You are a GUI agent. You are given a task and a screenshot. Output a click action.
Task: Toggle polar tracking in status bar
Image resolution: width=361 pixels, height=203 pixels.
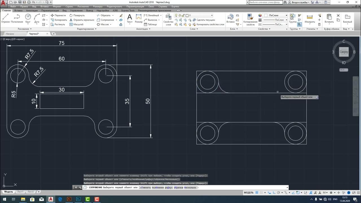pos(278,193)
